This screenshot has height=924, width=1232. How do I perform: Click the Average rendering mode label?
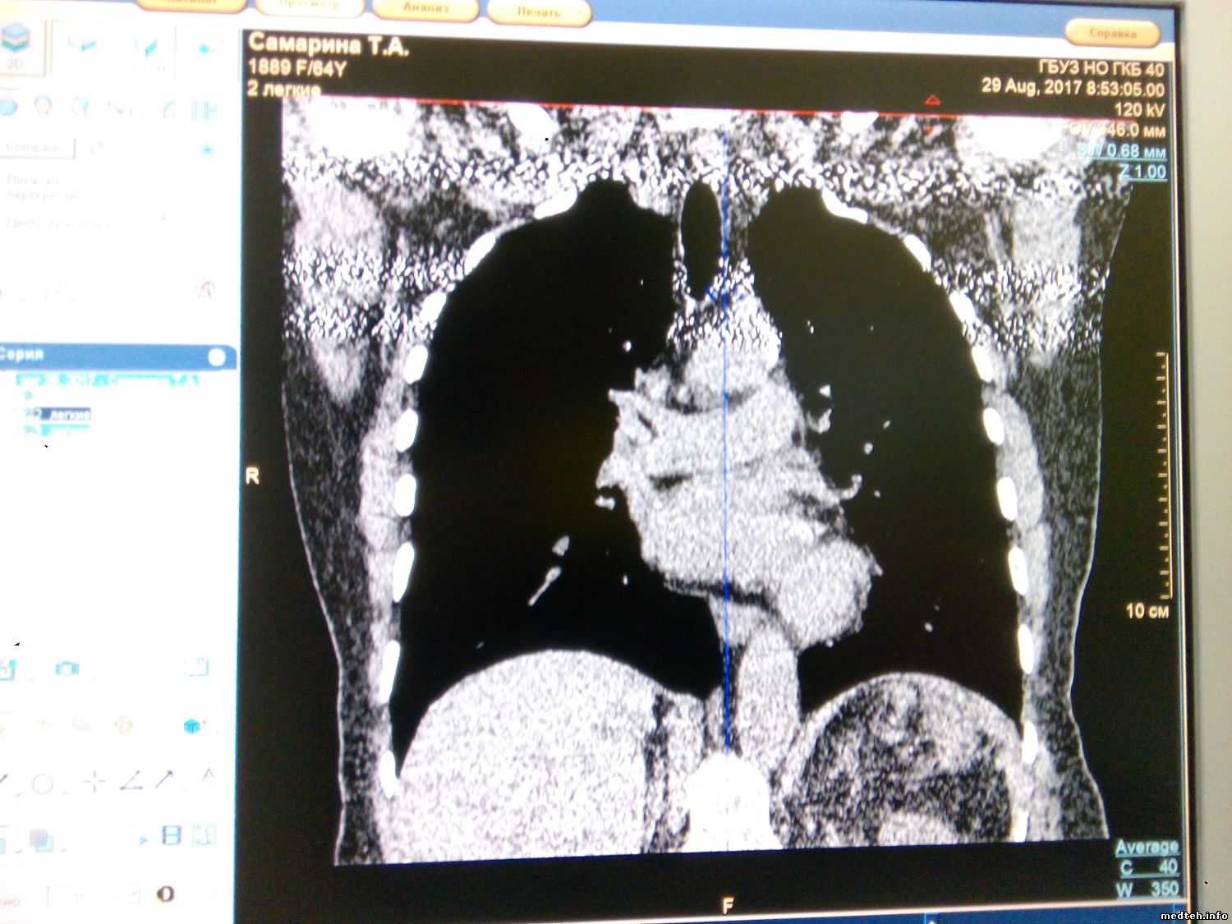1147,847
